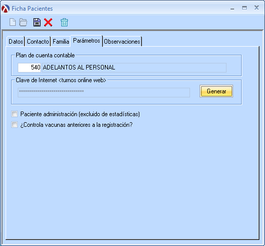This screenshot has height=246, width=265.
Task: Close the Ficha Pacientes window
Action: [256, 8]
